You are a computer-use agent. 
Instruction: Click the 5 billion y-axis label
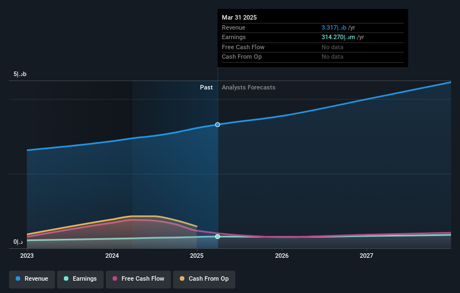pos(20,74)
